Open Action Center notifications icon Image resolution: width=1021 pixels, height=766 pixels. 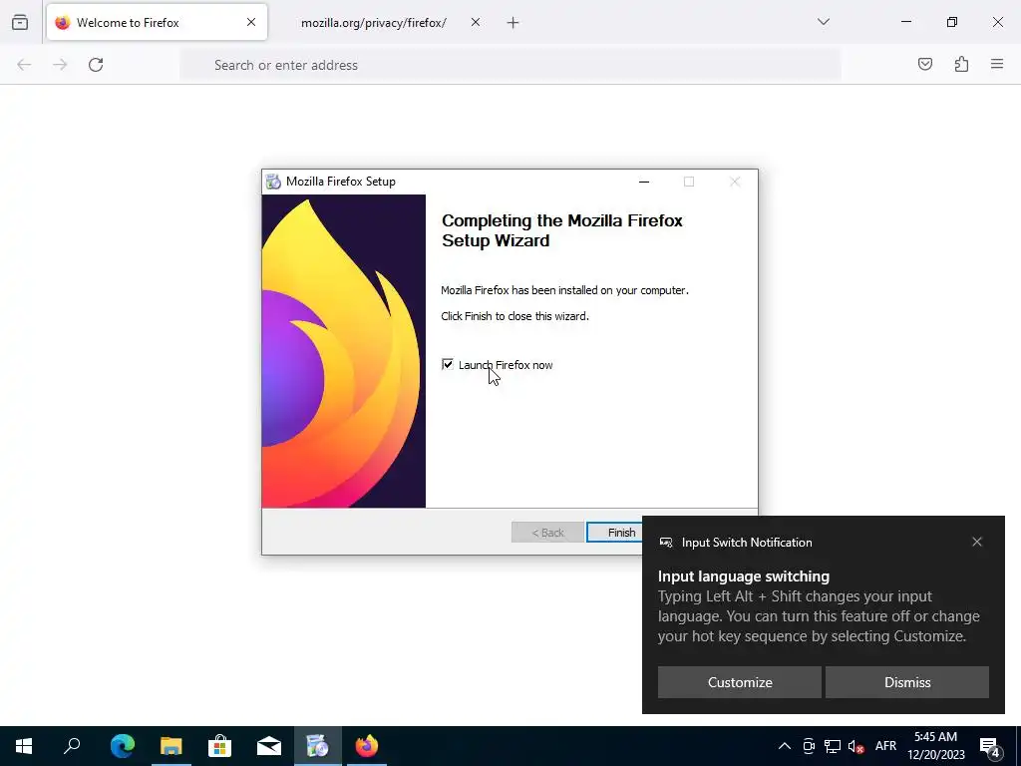tap(990, 746)
